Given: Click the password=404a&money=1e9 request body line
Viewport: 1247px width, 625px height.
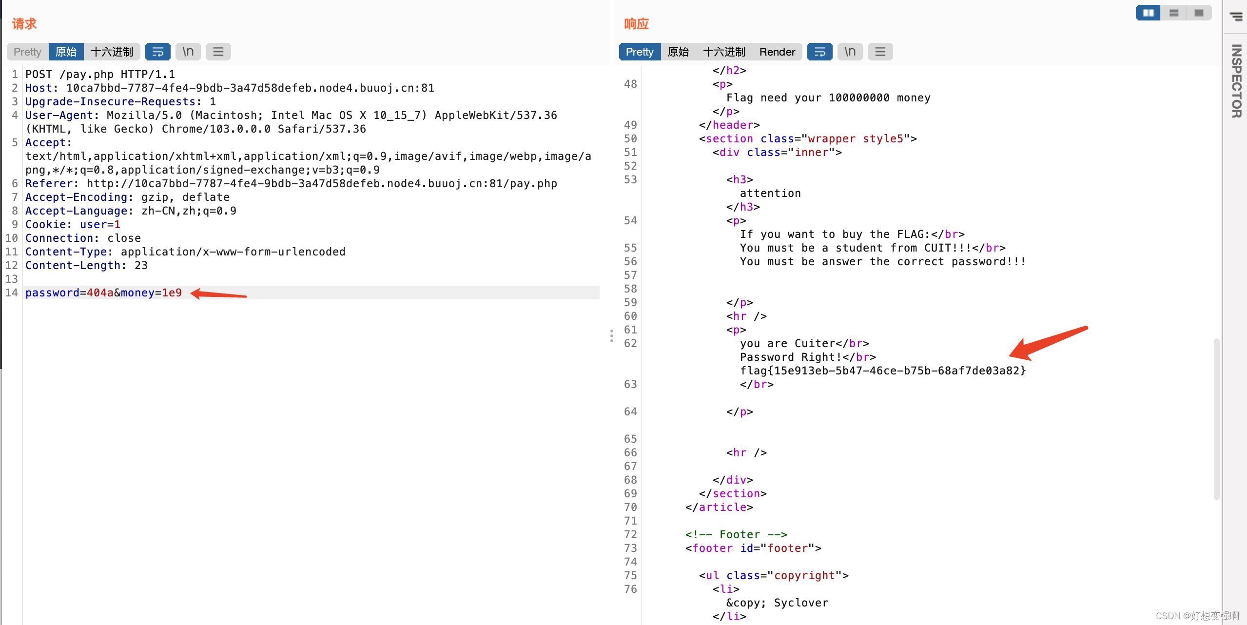Looking at the screenshot, I should pos(103,293).
